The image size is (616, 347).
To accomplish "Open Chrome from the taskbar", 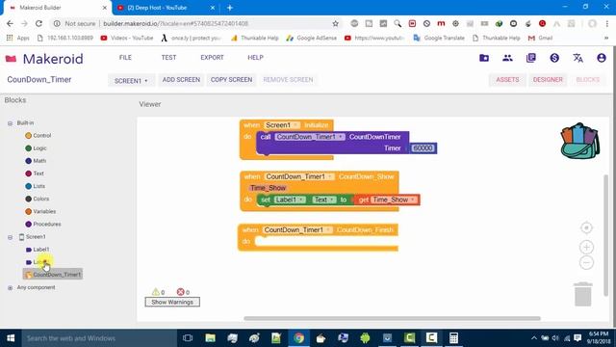I will (298, 338).
